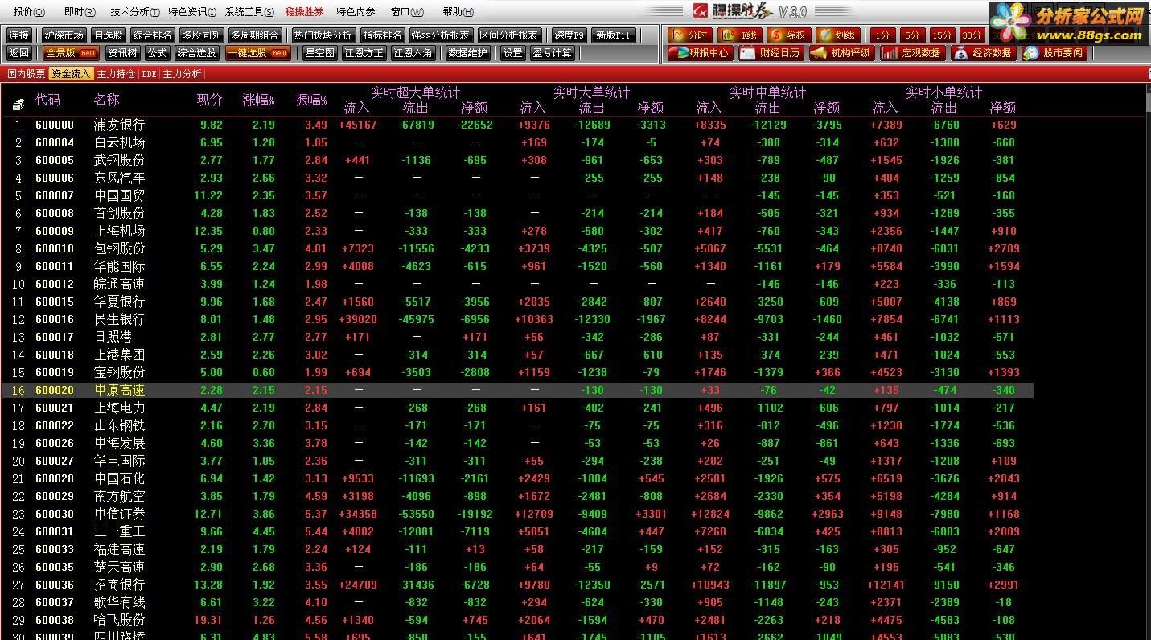Switch to the 国内股票 tab
The height and width of the screenshot is (640, 1151).
point(26,74)
